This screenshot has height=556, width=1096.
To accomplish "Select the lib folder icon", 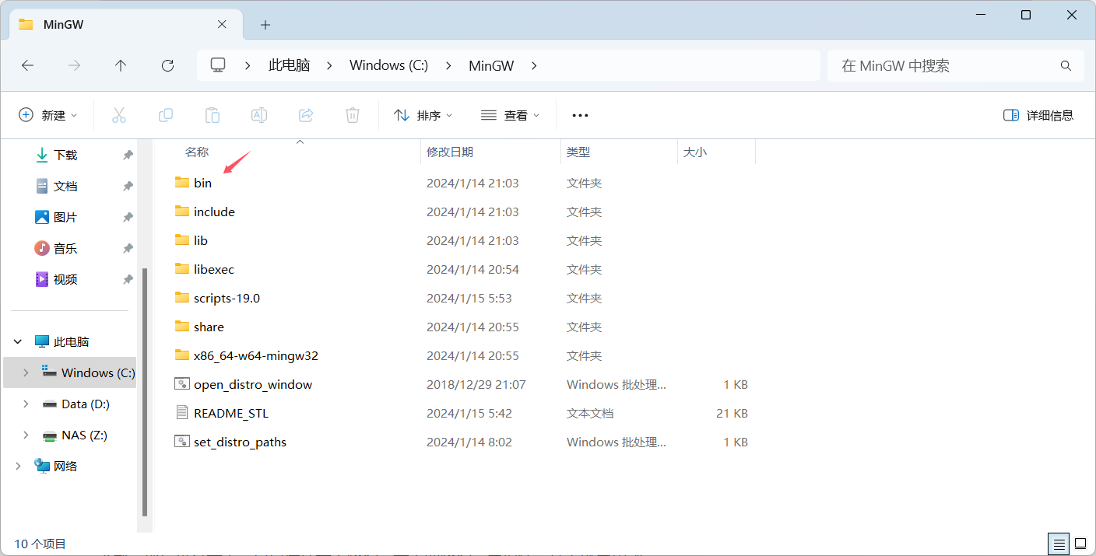I will [x=182, y=240].
